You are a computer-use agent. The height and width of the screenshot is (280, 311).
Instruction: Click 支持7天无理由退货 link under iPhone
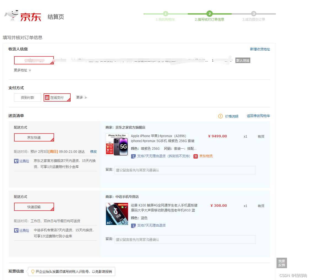tap(164, 156)
